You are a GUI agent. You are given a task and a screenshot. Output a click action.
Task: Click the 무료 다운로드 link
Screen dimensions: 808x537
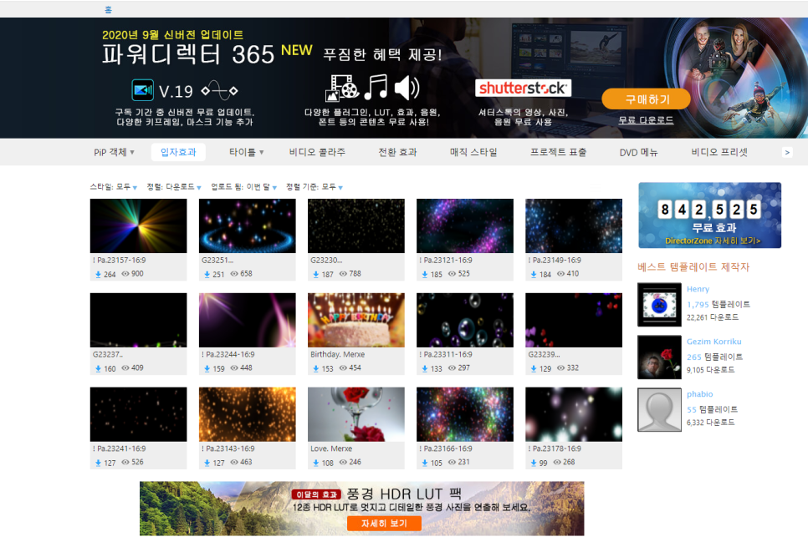646,120
